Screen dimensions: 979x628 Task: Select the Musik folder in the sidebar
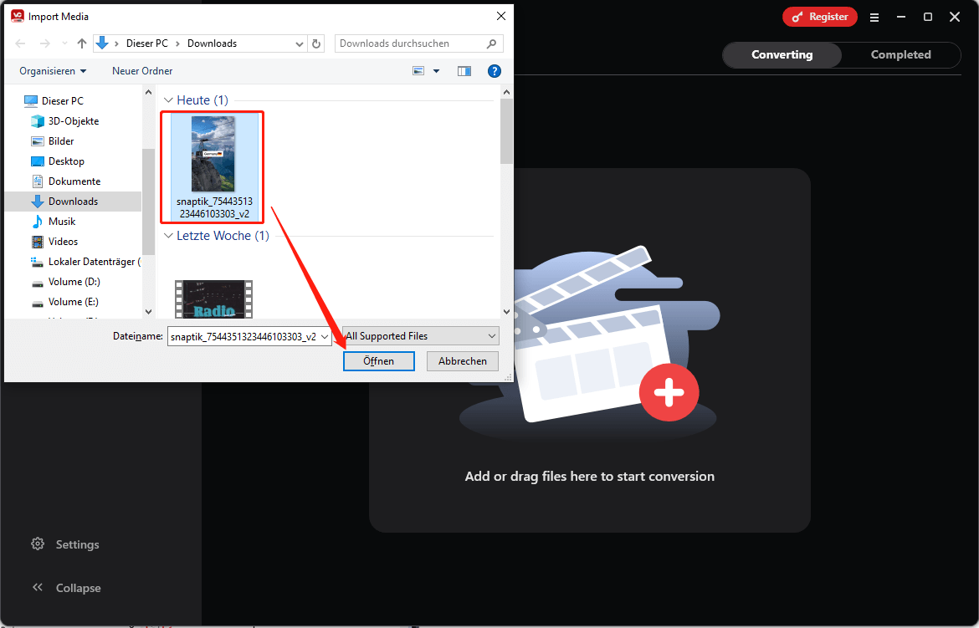click(62, 221)
